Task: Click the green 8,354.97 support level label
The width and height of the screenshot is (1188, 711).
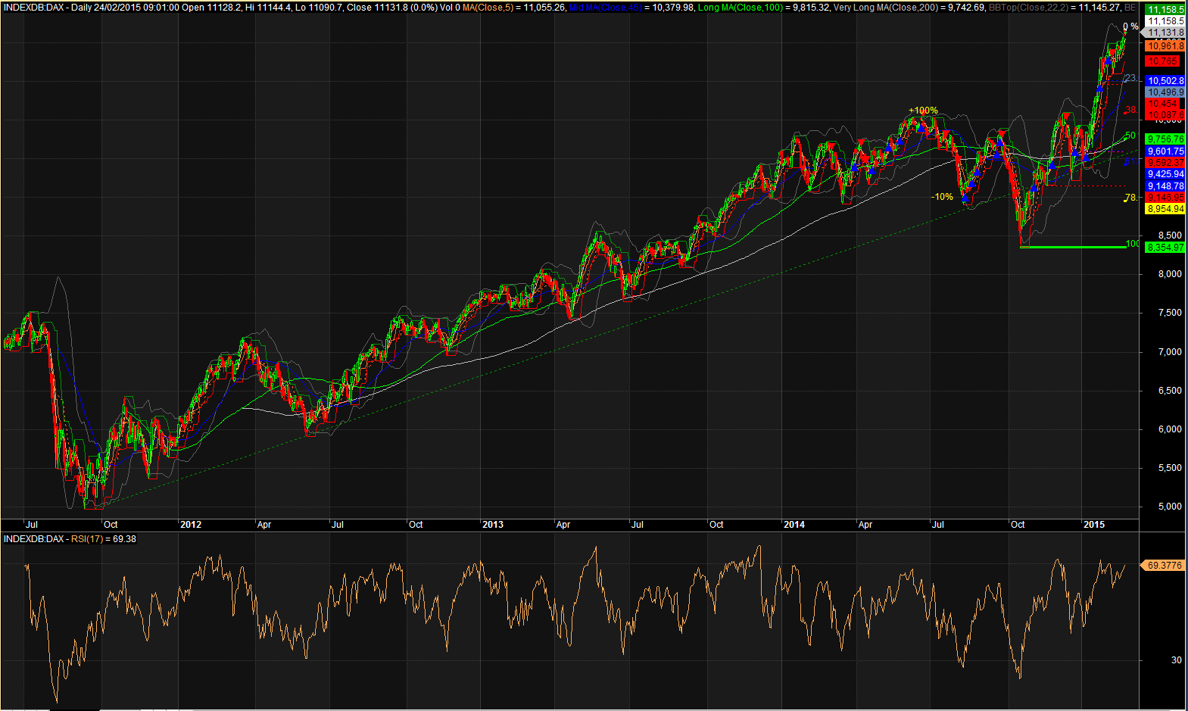Action: (x=1165, y=248)
